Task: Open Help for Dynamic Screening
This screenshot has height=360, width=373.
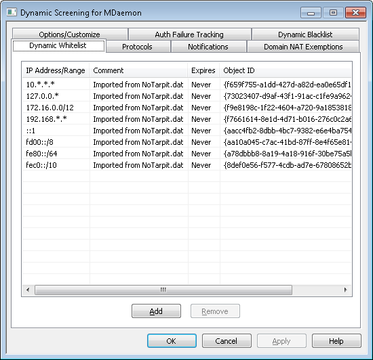Action: tap(336, 341)
